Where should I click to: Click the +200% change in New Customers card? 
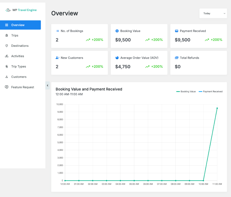pyautogui.click(x=97, y=67)
